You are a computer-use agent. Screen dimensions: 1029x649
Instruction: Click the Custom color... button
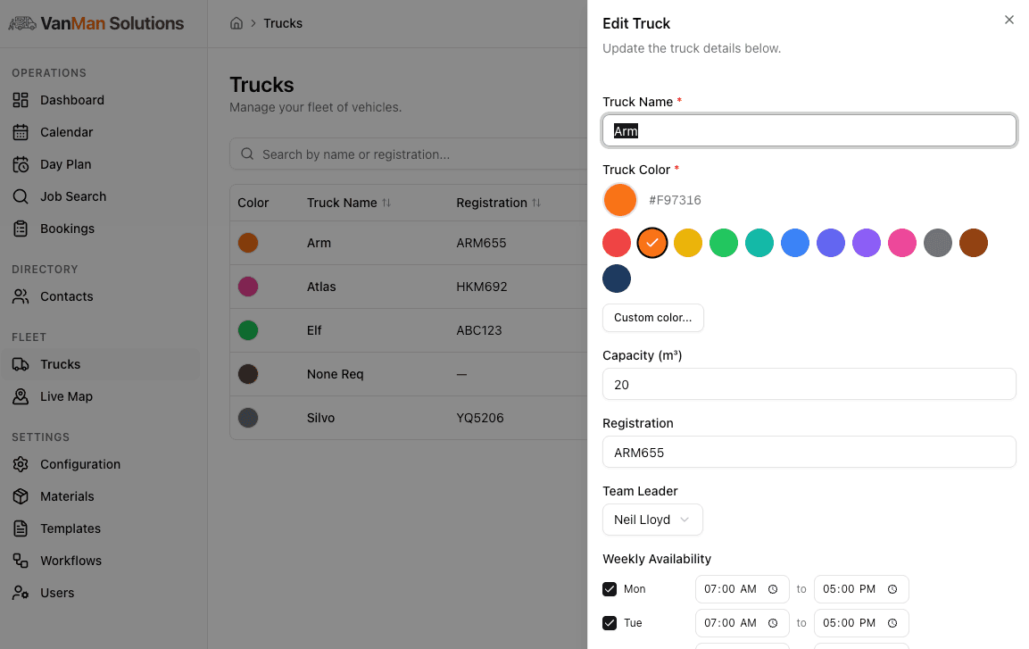[x=652, y=318]
